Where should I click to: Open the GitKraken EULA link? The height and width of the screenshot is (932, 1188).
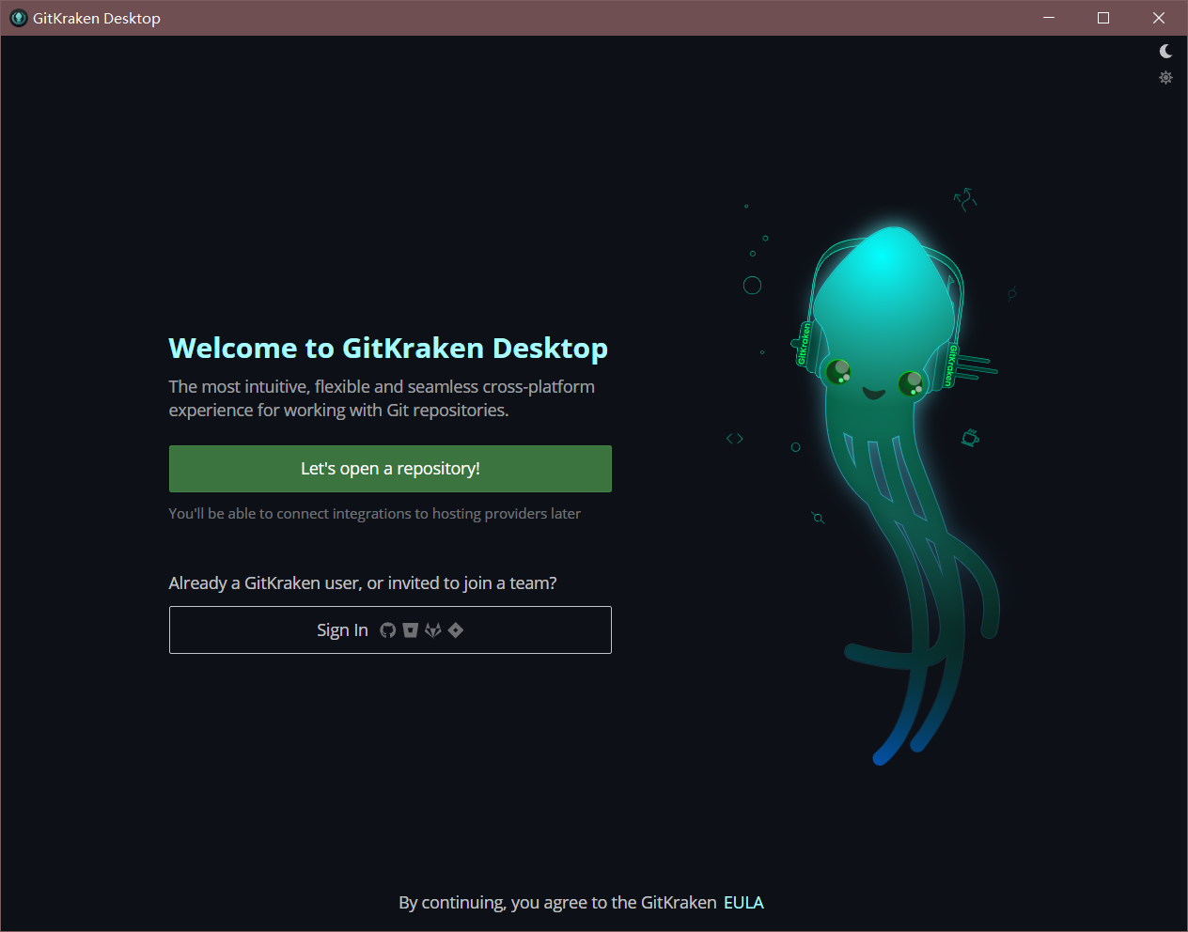click(x=743, y=902)
